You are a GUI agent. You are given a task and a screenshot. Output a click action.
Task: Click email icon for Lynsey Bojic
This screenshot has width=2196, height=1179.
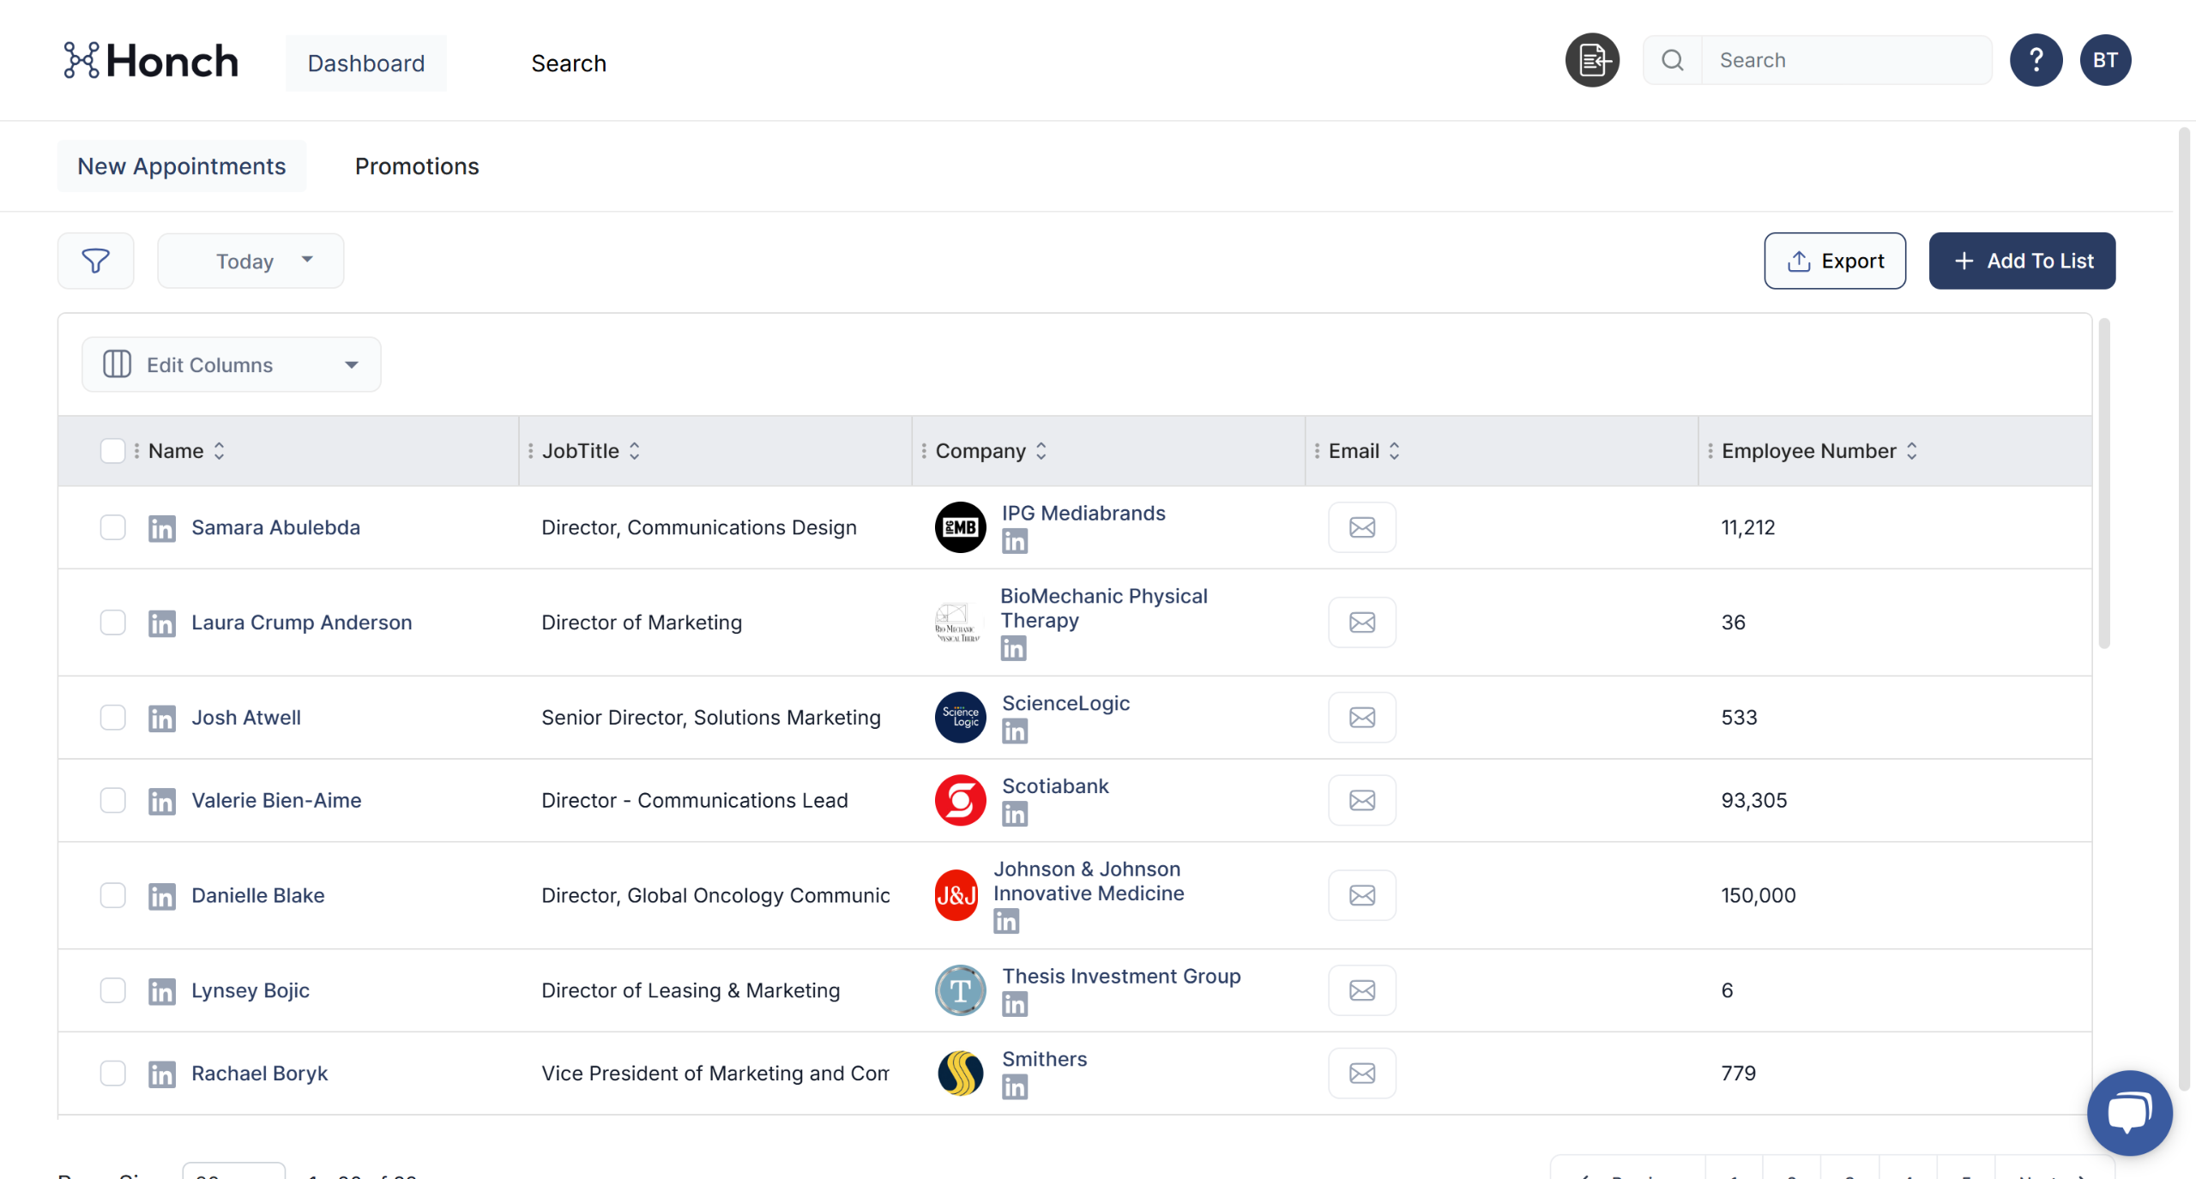click(1361, 990)
